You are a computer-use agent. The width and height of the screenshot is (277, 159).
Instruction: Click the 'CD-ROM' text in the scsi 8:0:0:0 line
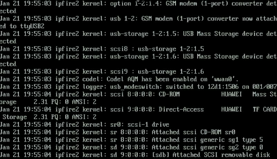pyautogui.click(x=169, y=94)
